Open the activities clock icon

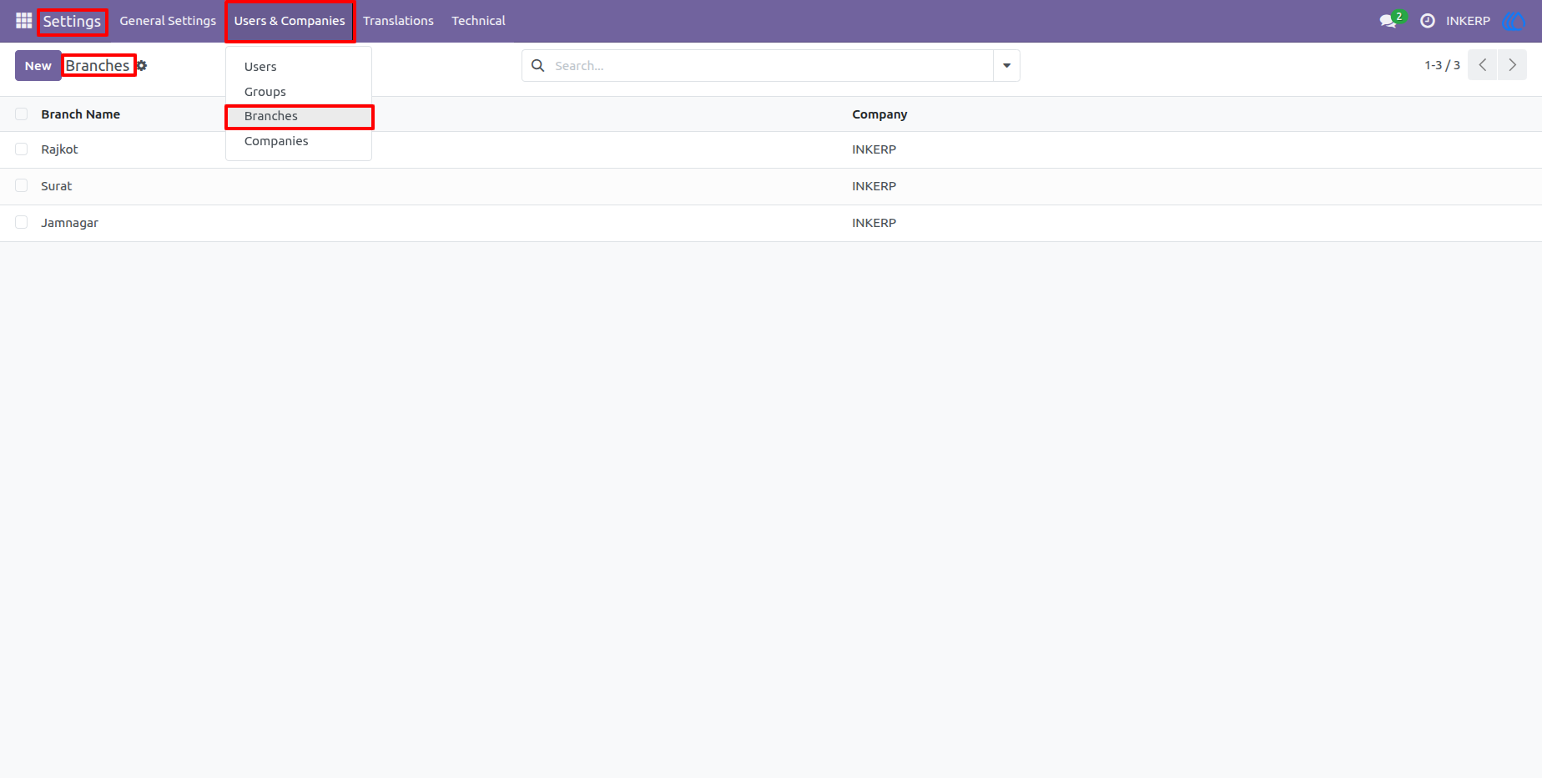click(1428, 21)
